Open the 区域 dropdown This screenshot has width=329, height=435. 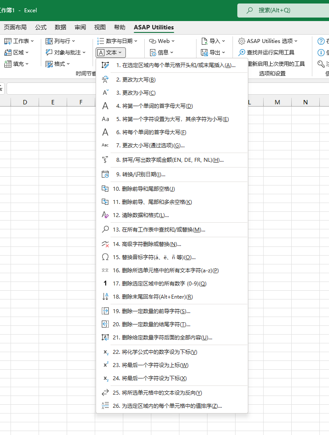pyautogui.click(x=17, y=53)
